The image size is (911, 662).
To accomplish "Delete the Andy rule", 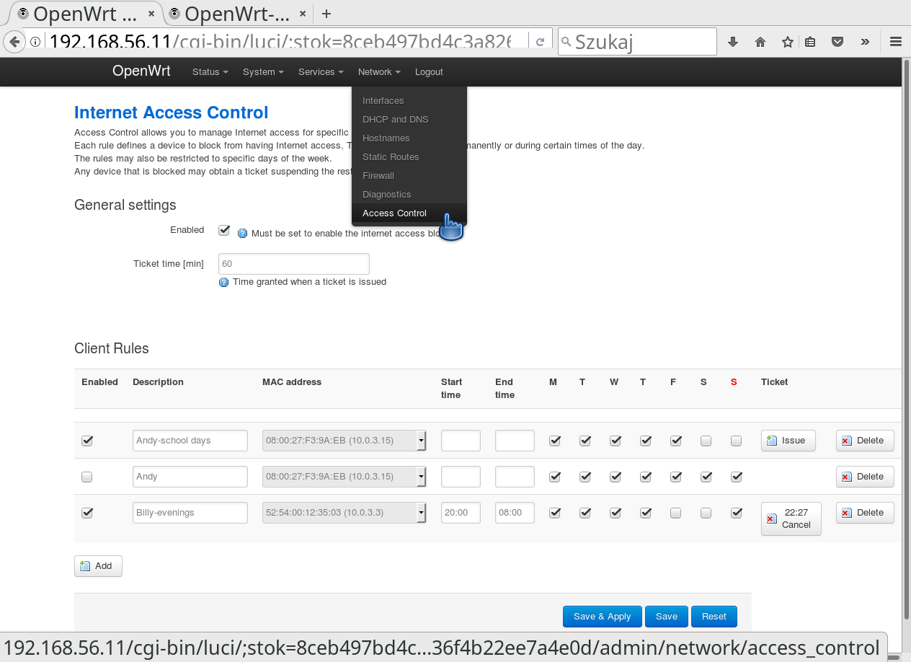I will pos(865,477).
